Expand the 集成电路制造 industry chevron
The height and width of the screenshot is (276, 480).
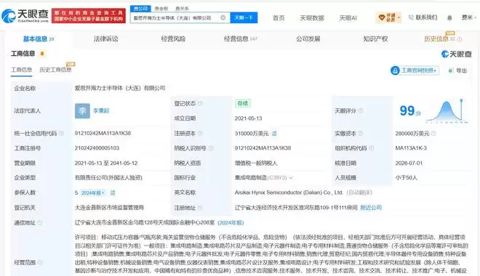pyautogui.click(x=290, y=178)
